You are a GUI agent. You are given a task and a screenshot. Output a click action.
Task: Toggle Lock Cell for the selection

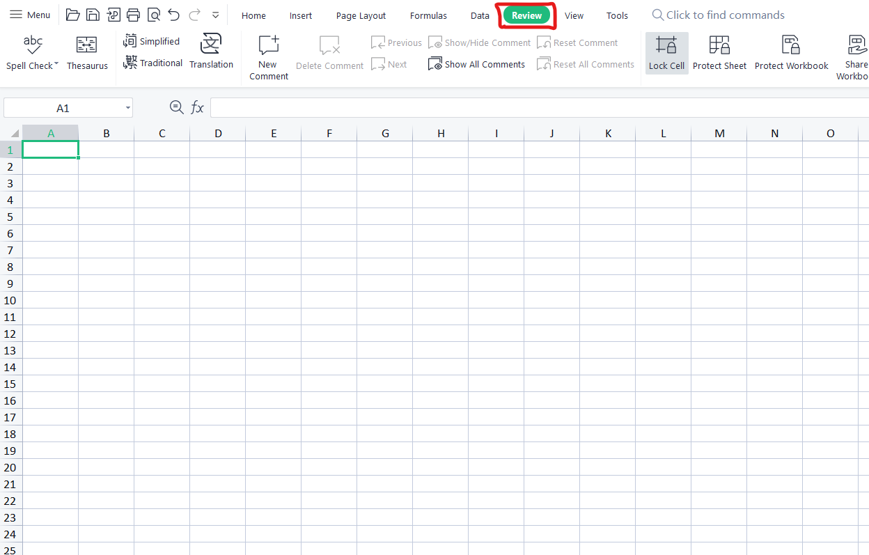click(666, 52)
